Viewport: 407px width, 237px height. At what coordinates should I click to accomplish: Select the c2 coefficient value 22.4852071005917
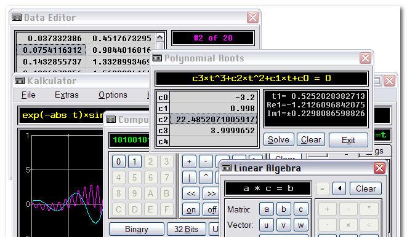click(214, 120)
